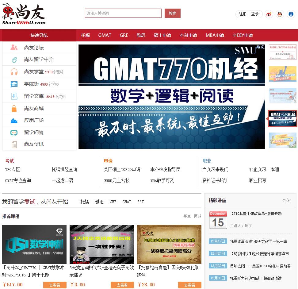Open lecture 托福读写长难句8天突破团
The height and width of the screenshot is (289, 298).
tap(258, 242)
